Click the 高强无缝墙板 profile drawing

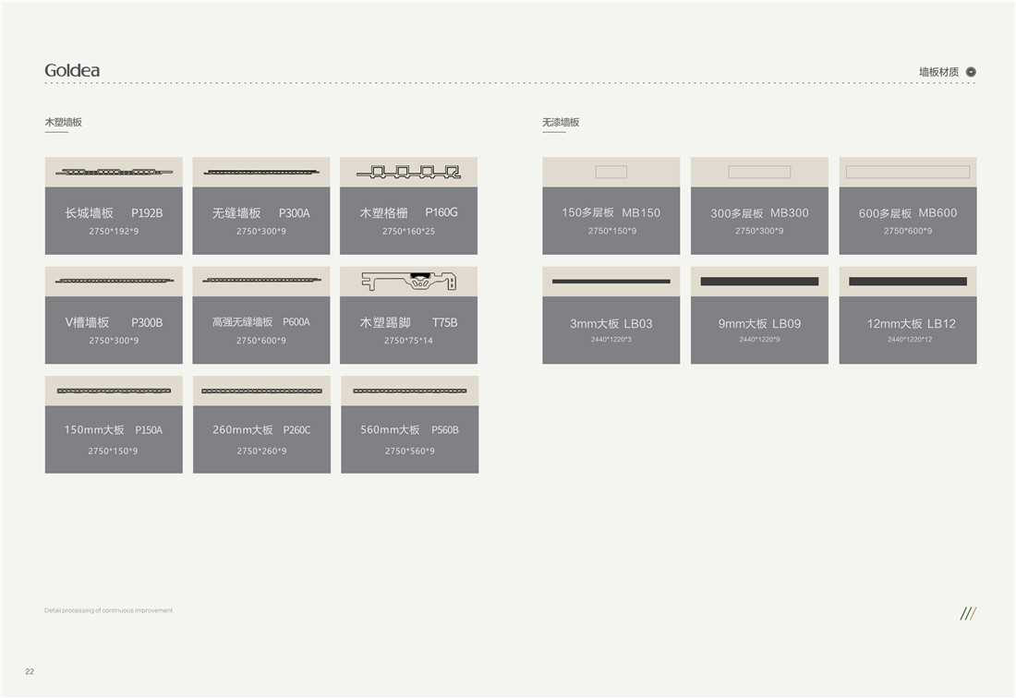261,281
